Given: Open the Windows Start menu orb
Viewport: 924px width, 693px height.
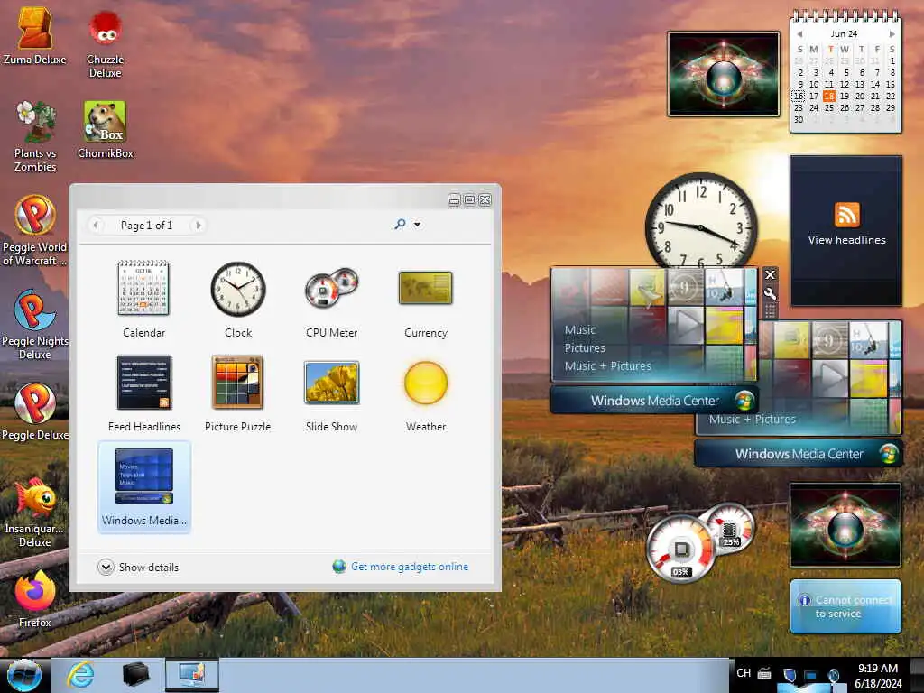Looking at the screenshot, I should [x=24, y=675].
